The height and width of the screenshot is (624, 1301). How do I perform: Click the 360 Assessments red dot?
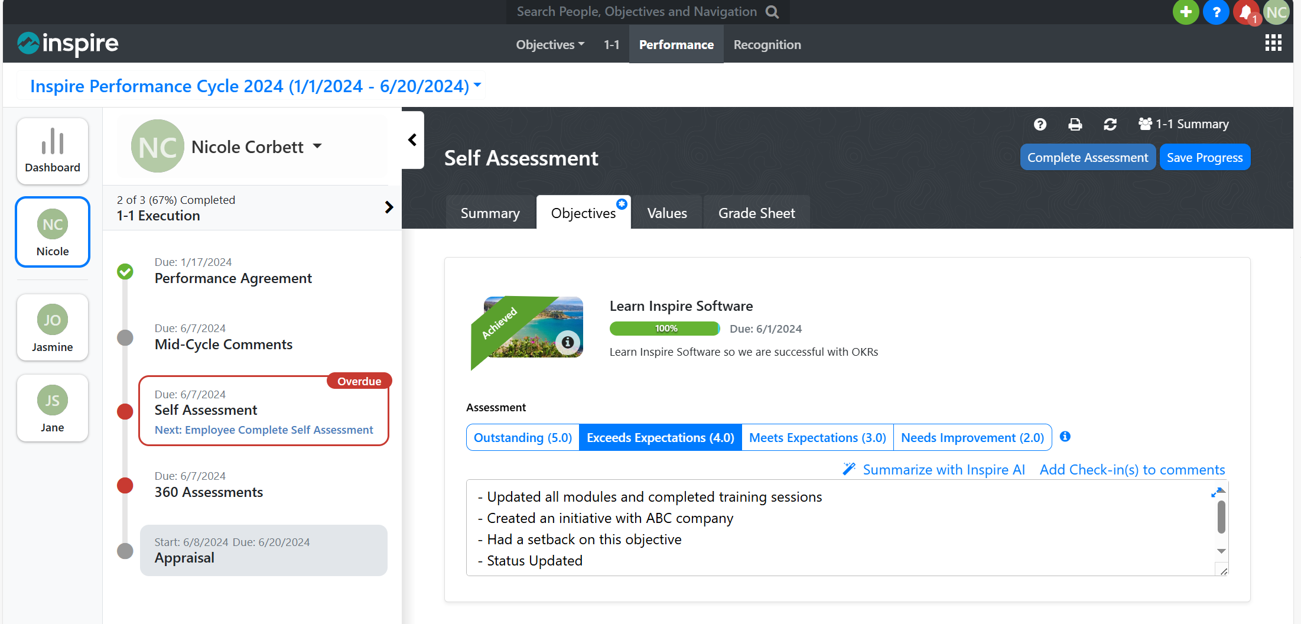coord(125,486)
